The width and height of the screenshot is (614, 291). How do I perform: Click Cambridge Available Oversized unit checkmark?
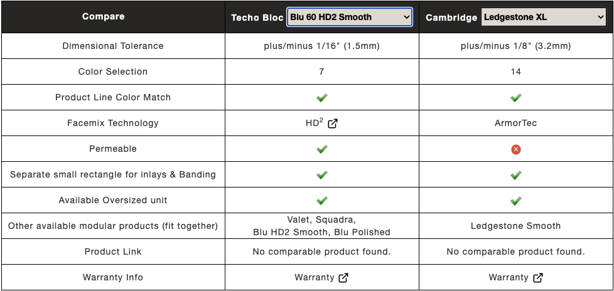(515, 201)
